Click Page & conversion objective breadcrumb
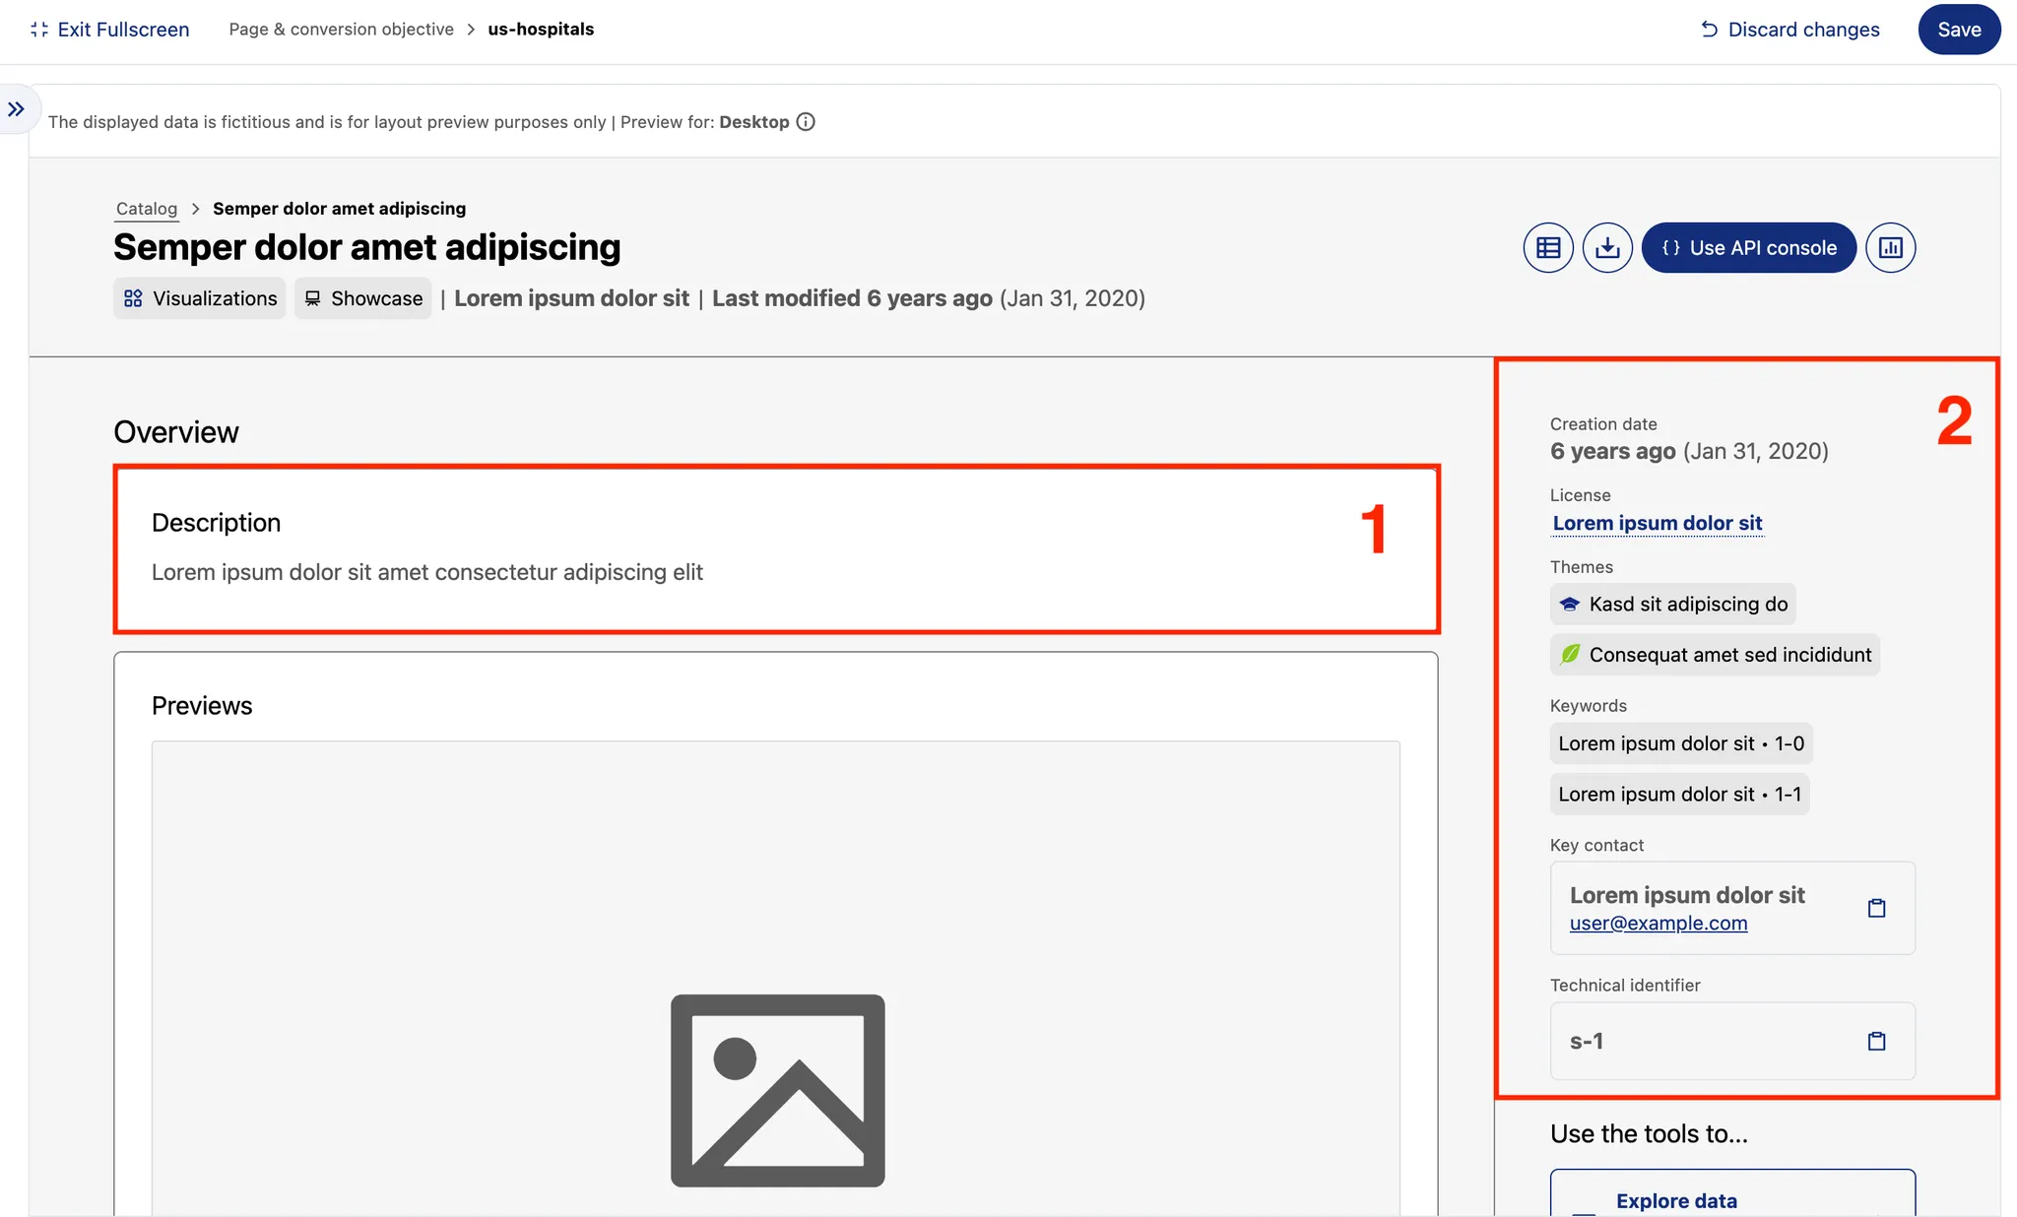 341,30
